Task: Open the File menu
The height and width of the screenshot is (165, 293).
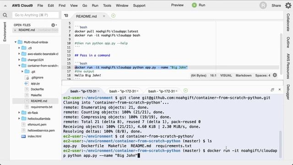Action: tap(40, 5)
